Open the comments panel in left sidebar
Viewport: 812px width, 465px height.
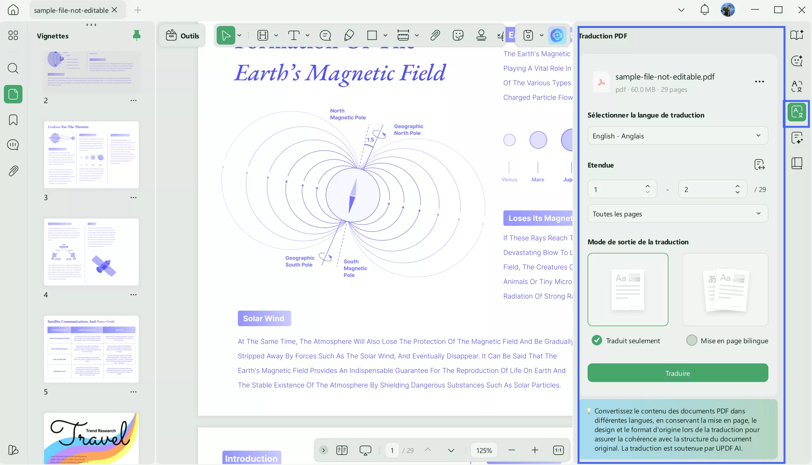13,145
